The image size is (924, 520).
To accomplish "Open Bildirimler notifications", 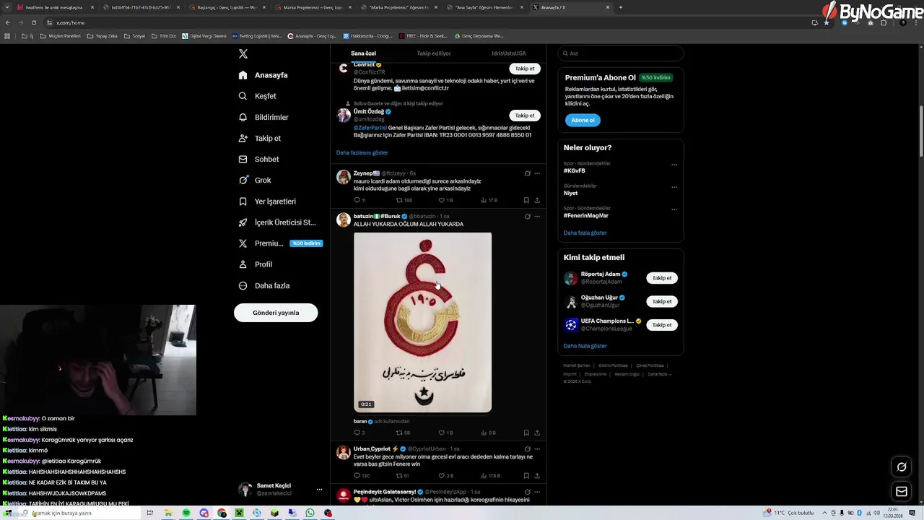I will tap(263, 117).
